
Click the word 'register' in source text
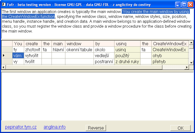(43, 26)
